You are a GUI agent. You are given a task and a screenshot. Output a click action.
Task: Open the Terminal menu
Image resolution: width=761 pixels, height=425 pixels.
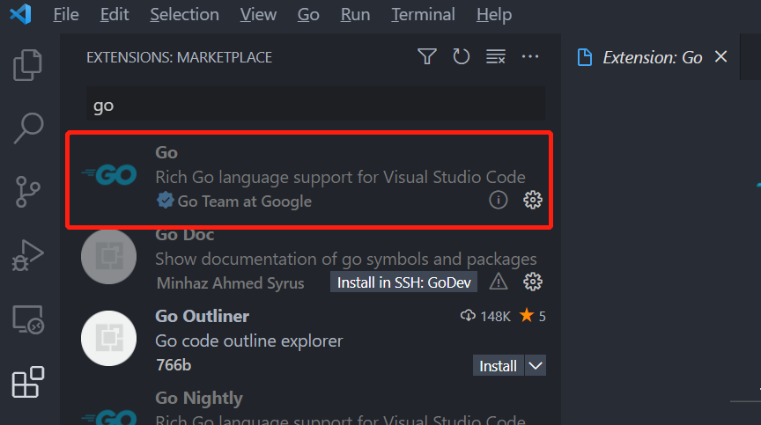(x=423, y=15)
